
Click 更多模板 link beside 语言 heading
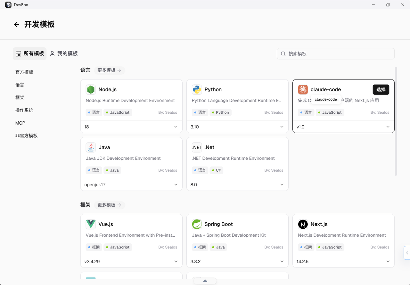(109, 70)
